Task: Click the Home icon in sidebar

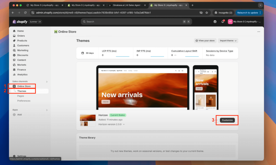Action: coord(14,31)
